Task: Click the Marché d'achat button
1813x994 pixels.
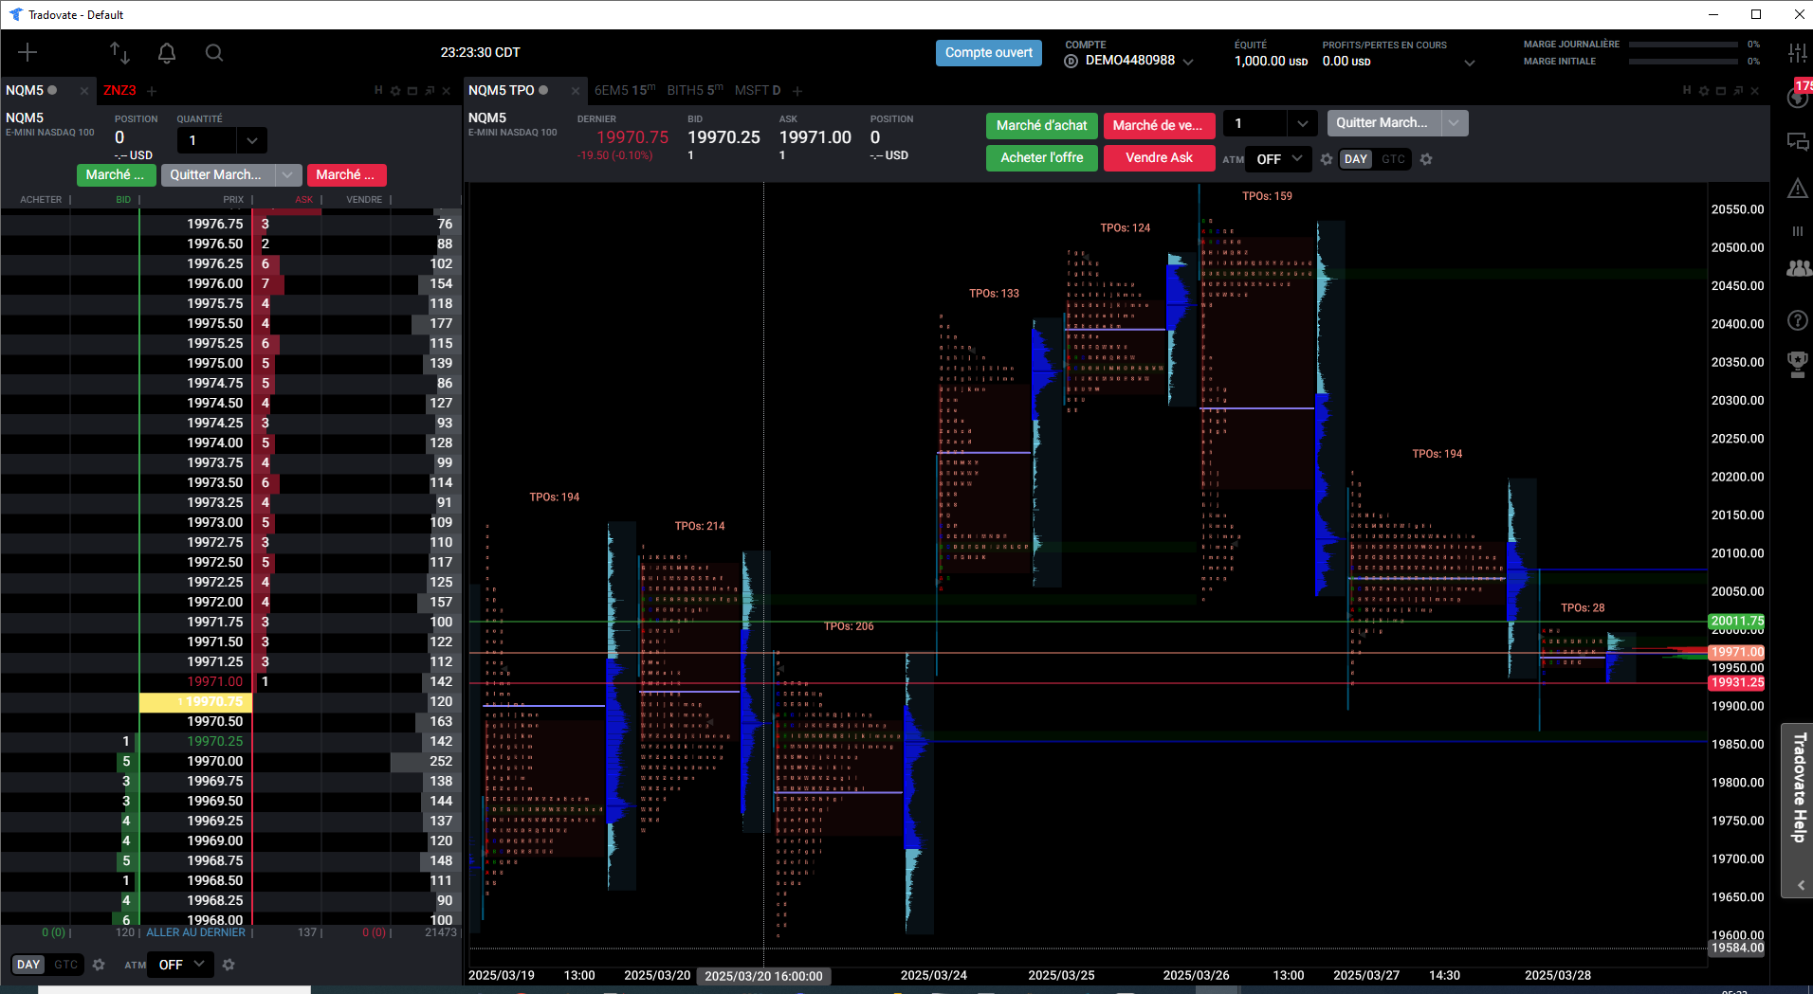Action: coord(1041,125)
